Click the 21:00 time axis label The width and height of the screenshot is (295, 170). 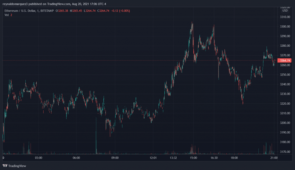274,158
